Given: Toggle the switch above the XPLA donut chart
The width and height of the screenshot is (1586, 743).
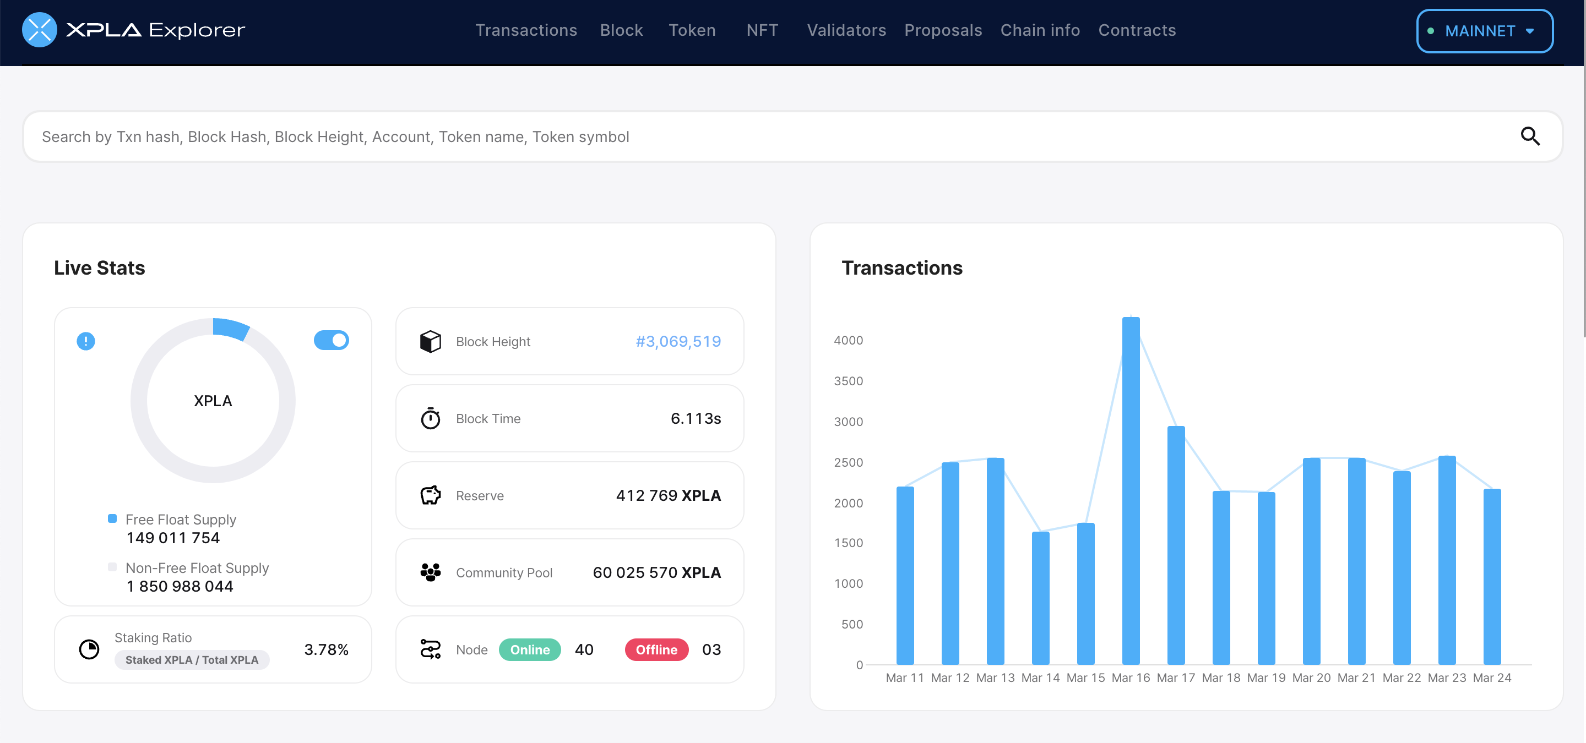Looking at the screenshot, I should tap(331, 340).
